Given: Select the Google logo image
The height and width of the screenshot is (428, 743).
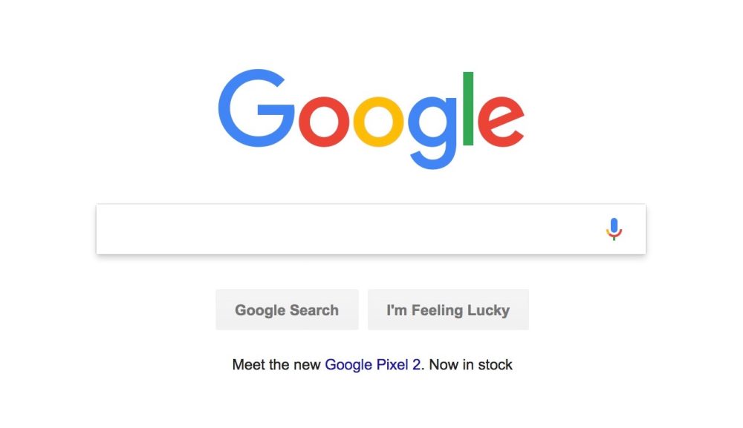Looking at the screenshot, I should [x=371, y=119].
